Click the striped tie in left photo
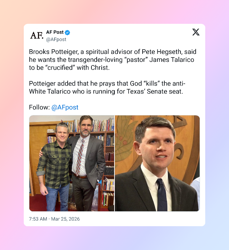 tap(80, 157)
